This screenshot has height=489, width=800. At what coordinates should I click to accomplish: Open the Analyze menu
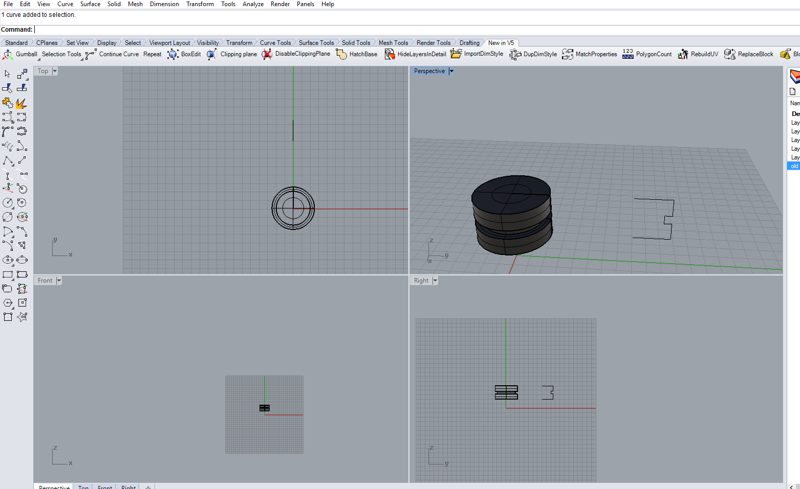click(253, 4)
